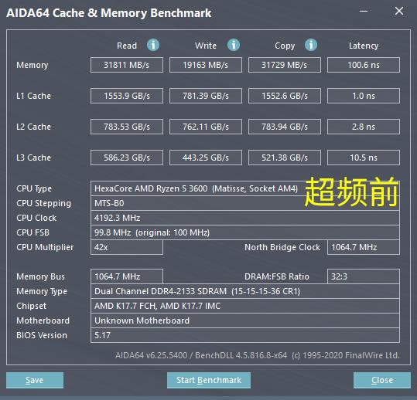Click the Start Benchmark button
417x400 pixels.
(x=209, y=380)
